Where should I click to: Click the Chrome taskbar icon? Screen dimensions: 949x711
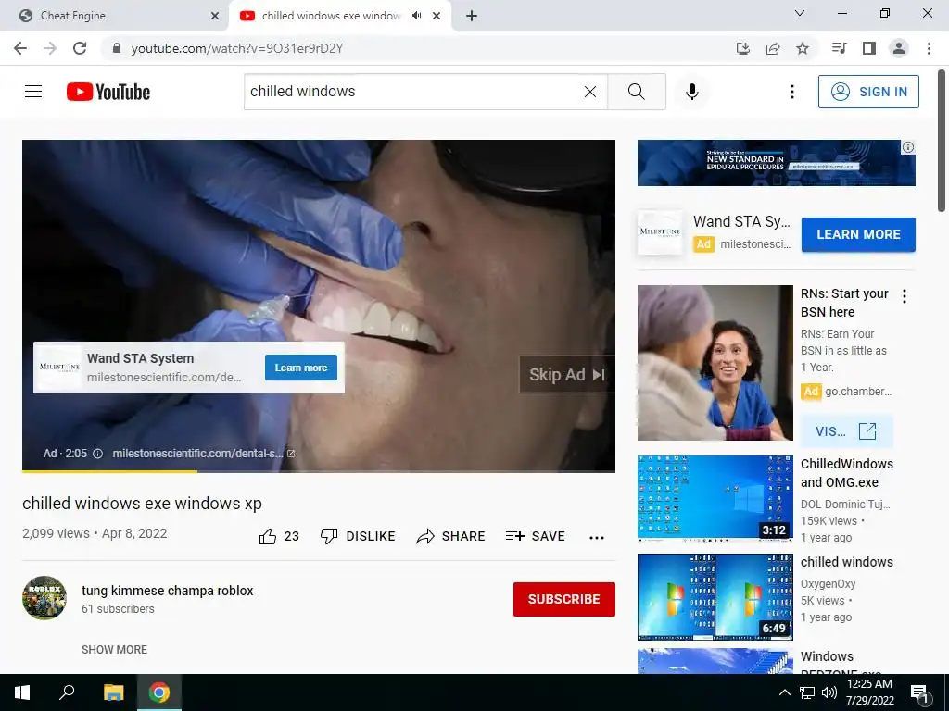[159, 692]
